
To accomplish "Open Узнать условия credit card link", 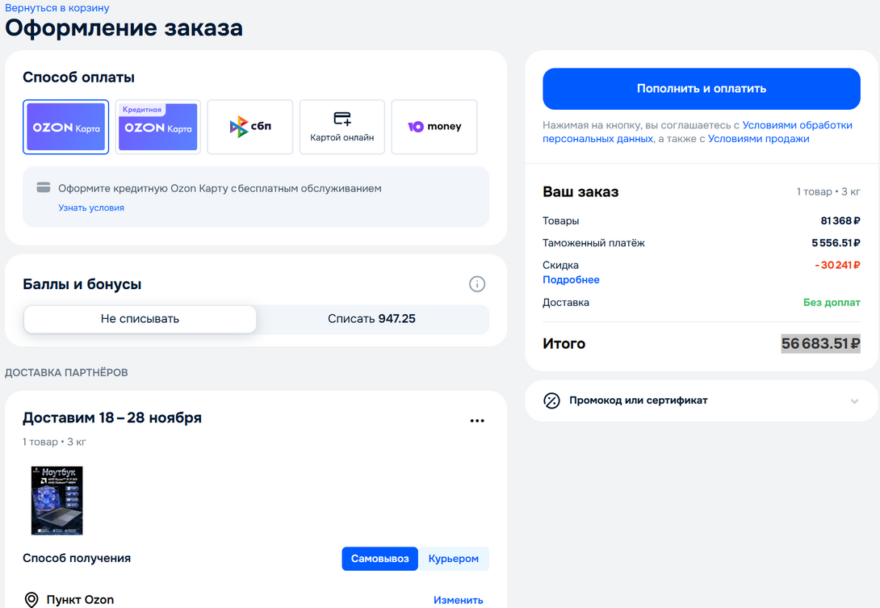I will 91,208.
